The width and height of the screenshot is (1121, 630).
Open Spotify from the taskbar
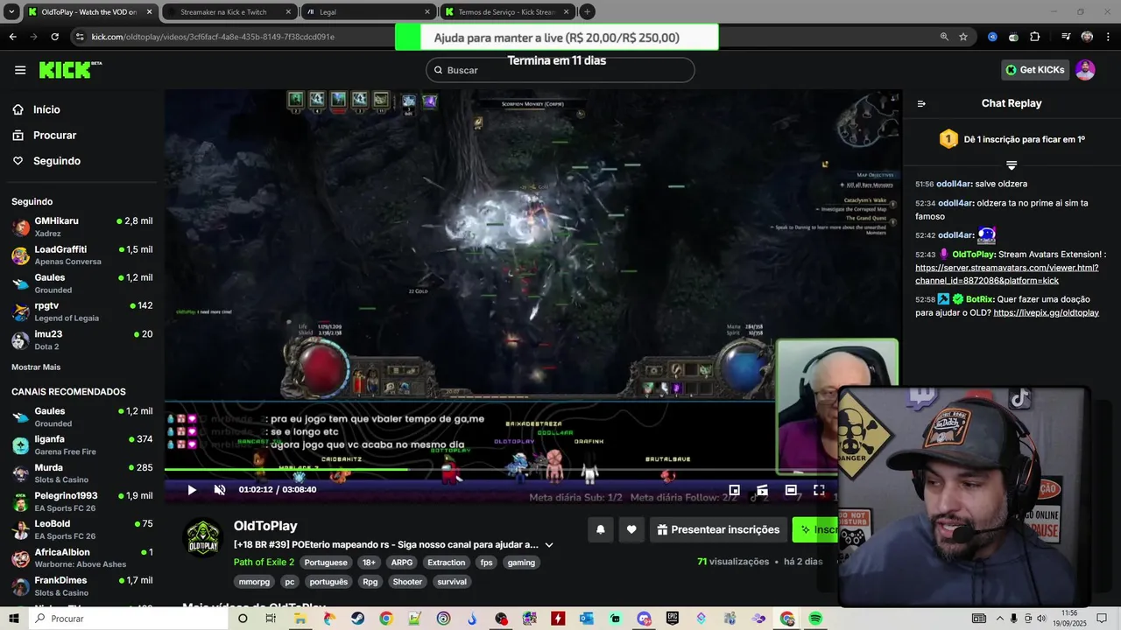815,619
